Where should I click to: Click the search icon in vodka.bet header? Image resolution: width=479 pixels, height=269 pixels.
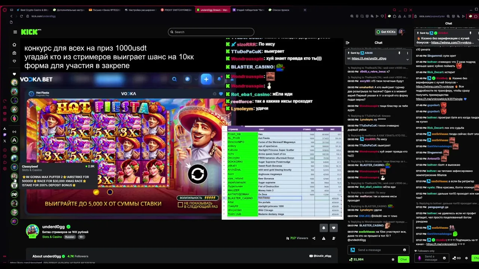(x=174, y=79)
